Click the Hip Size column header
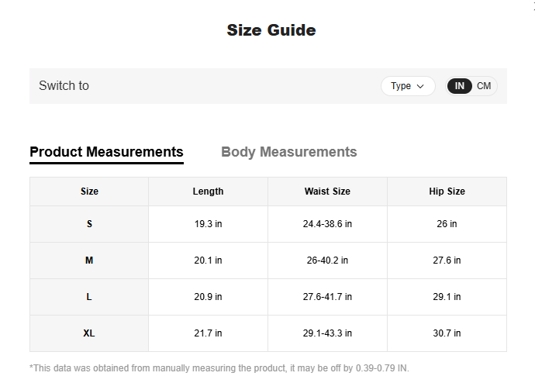Screen dimensions: 535x383 pyautogui.click(x=447, y=191)
